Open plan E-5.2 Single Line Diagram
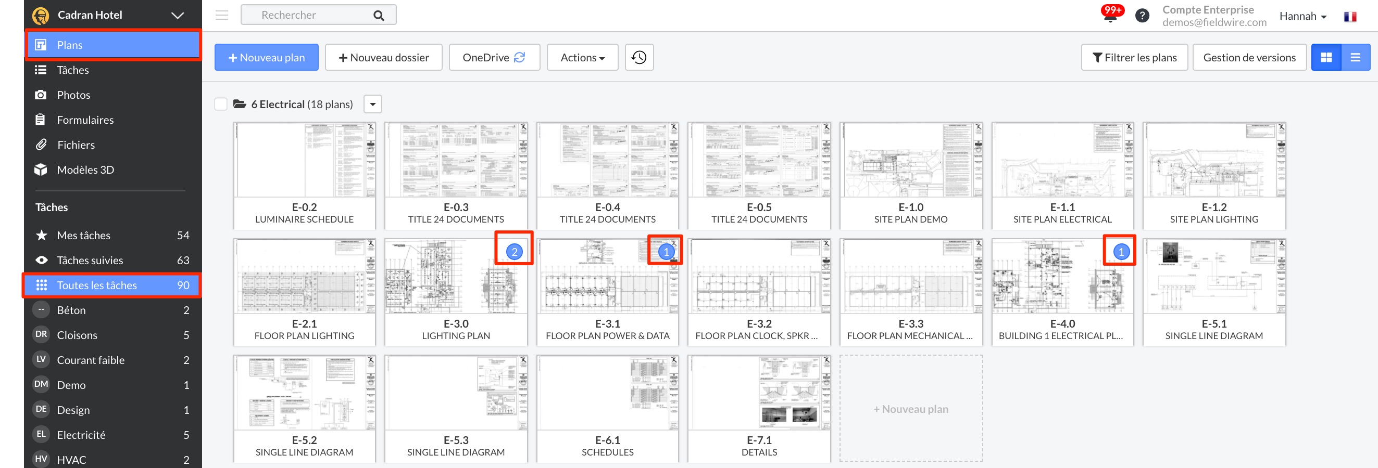The height and width of the screenshot is (468, 1378). pyautogui.click(x=304, y=409)
